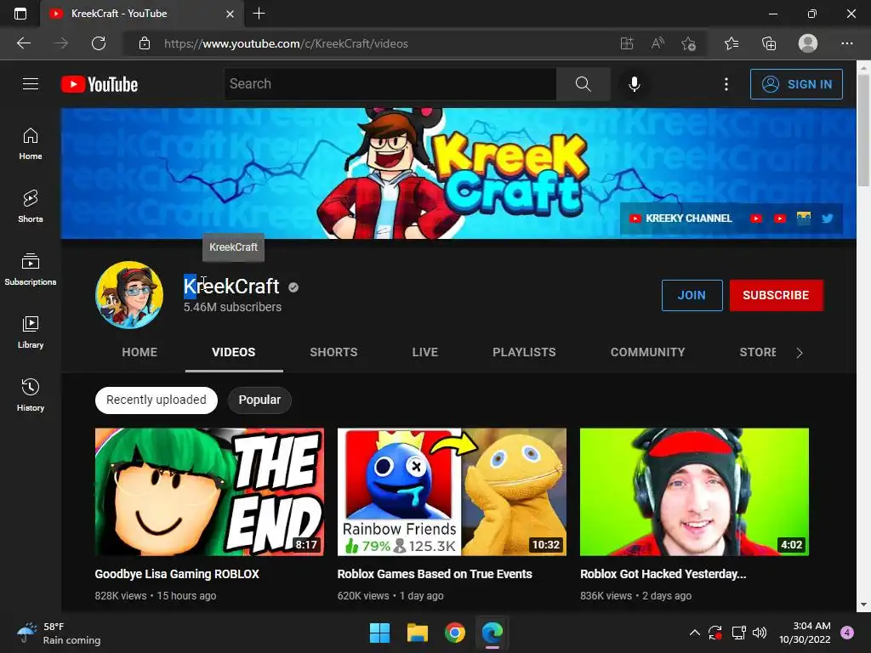Switch to the LIVE channel tab
Screen dimensions: 871x653
tap(425, 352)
